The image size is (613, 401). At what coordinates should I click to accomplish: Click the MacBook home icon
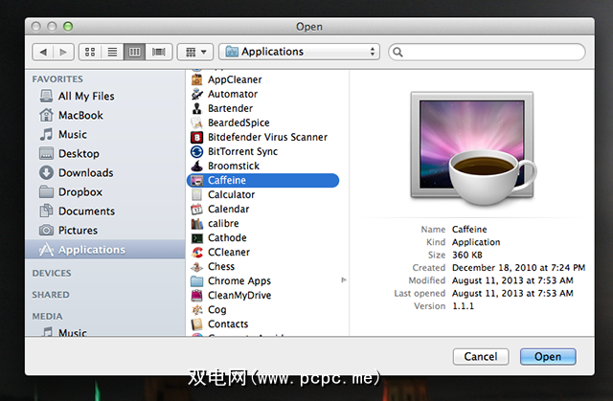coord(46,115)
